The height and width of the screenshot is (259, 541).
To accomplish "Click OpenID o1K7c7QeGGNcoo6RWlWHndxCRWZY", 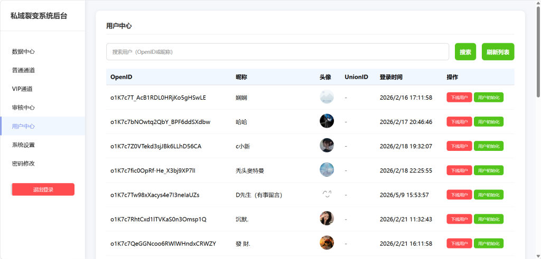I will coord(163,244).
